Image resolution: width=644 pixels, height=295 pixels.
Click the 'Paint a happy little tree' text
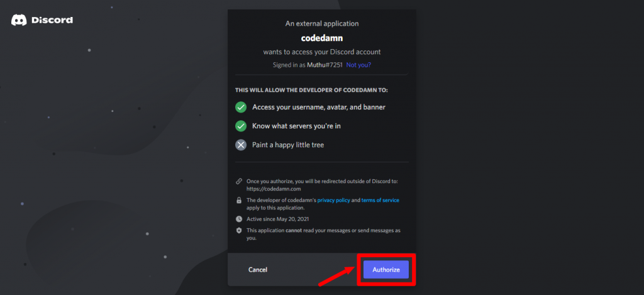pyautogui.click(x=288, y=145)
